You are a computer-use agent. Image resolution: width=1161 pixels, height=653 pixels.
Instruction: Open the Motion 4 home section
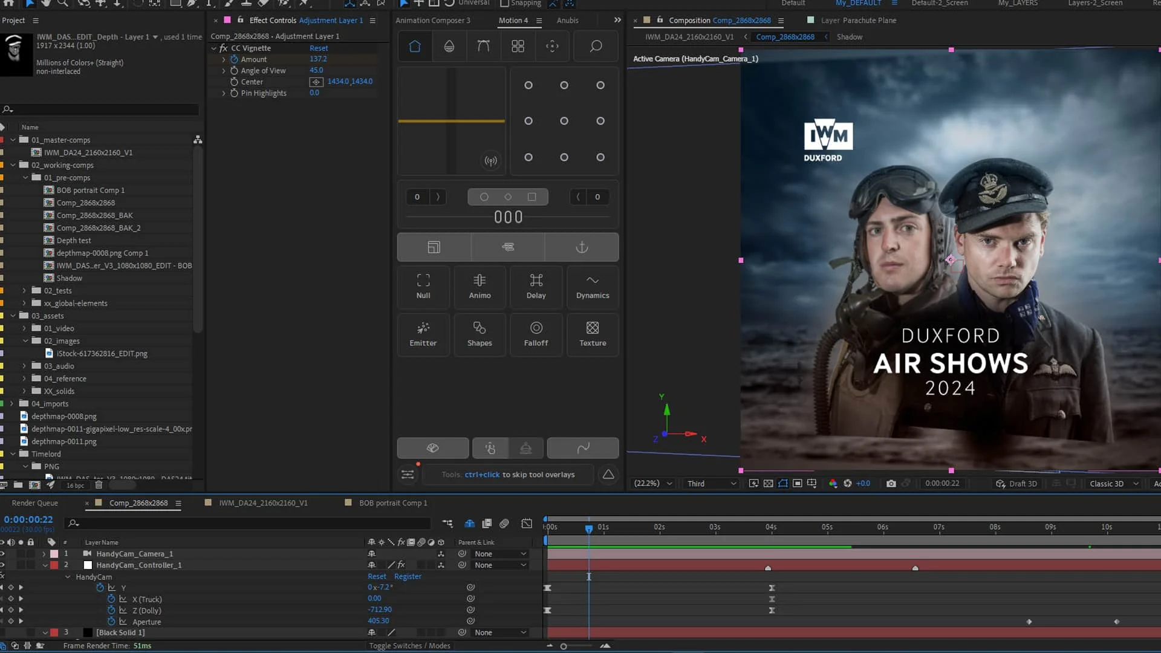(415, 47)
